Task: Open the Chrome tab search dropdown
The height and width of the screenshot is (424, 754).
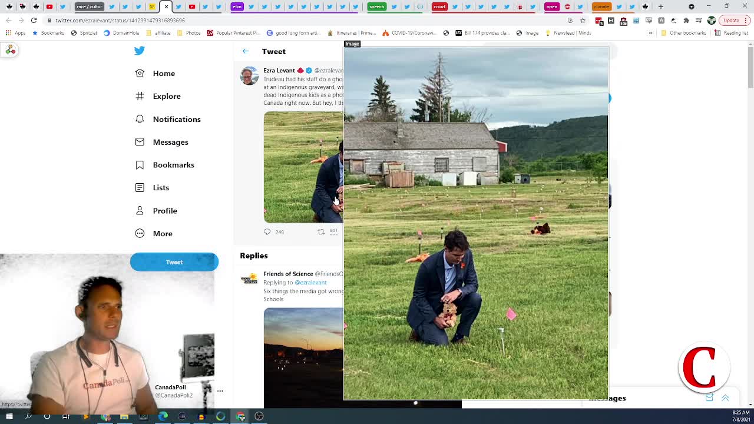Action: tap(692, 6)
